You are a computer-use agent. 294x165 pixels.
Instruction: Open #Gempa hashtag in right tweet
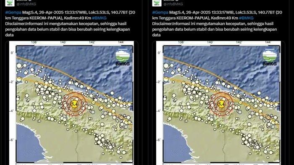click(x=160, y=12)
